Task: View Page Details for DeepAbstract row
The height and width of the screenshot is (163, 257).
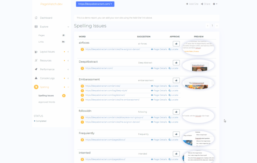Action: [159, 68]
